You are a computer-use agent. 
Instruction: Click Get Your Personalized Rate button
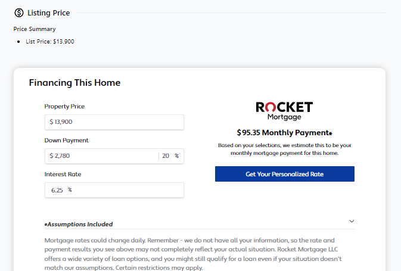(x=284, y=174)
